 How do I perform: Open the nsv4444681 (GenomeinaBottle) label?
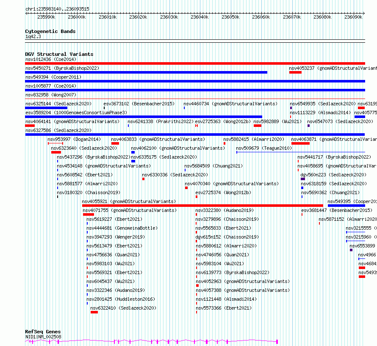point(122,228)
